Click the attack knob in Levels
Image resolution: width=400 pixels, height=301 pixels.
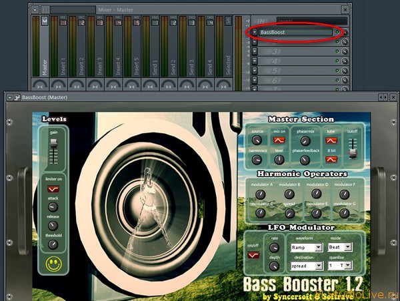[53, 206]
